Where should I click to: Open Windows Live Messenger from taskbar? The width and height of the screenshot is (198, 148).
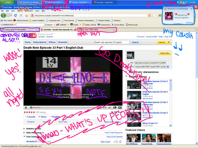click(30, 2)
